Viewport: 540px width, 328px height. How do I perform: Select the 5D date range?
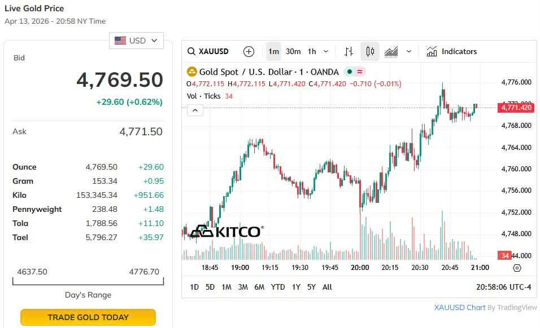pos(210,287)
